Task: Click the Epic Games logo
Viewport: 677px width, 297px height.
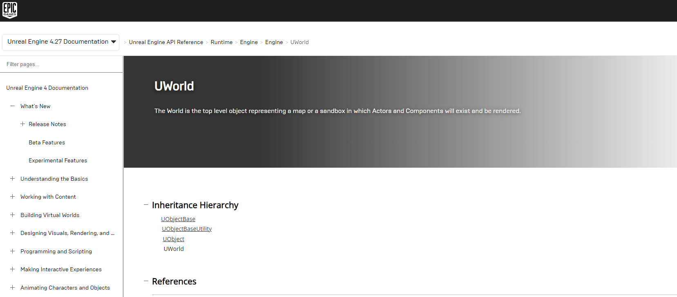Action: (x=10, y=10)
